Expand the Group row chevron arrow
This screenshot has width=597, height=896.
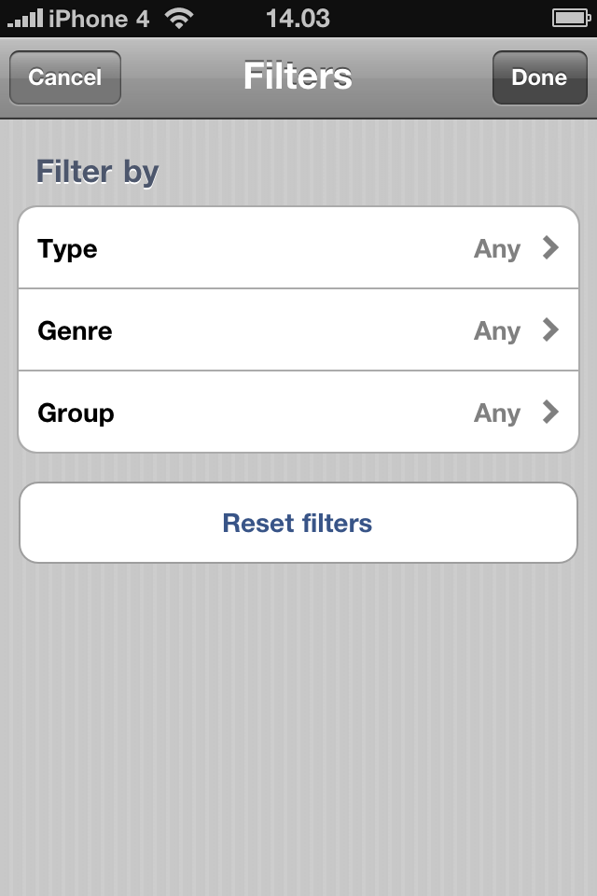click(x=550, y=413)
